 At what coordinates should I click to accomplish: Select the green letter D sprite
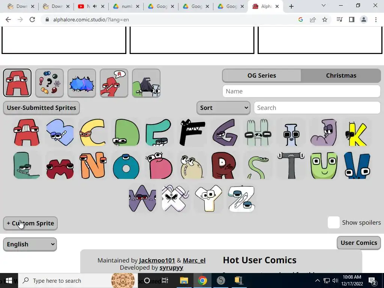[126, 132]
